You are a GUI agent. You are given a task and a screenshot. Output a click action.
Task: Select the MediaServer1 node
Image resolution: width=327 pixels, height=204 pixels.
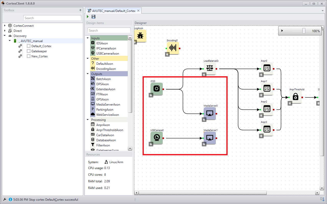(x=210, y=138)
